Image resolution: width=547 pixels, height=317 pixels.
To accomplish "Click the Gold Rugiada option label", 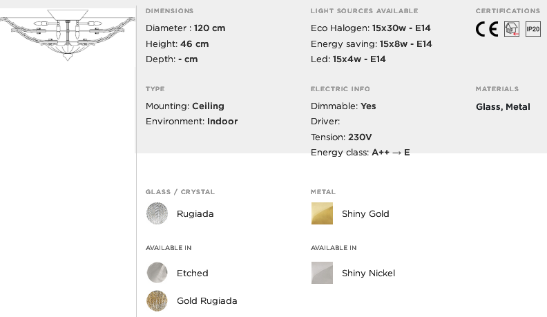I will pyautogui.click(x=207, y=300).
